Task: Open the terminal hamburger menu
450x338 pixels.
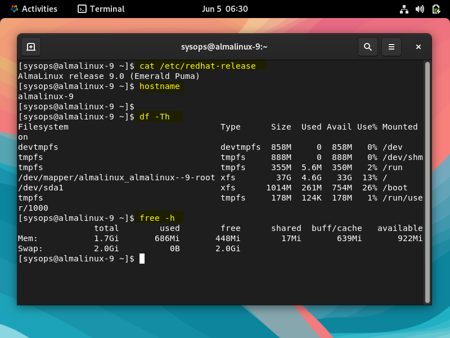Action: (391, 47)
